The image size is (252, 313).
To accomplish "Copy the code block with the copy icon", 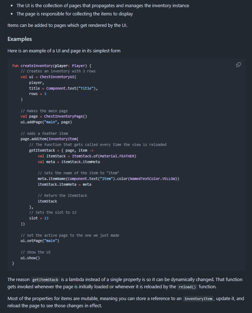I will point(238,65).
